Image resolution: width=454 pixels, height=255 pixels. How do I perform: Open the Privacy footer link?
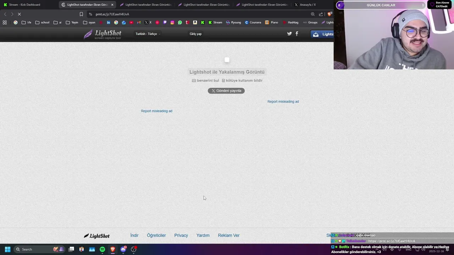coord(181,235)
